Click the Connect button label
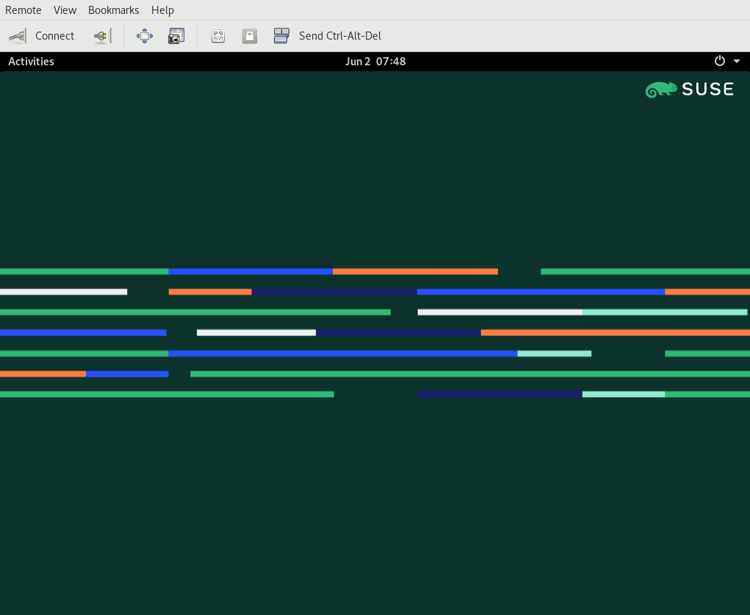The width and height of the screenshot is (750, 615). (x=54, y=36)
